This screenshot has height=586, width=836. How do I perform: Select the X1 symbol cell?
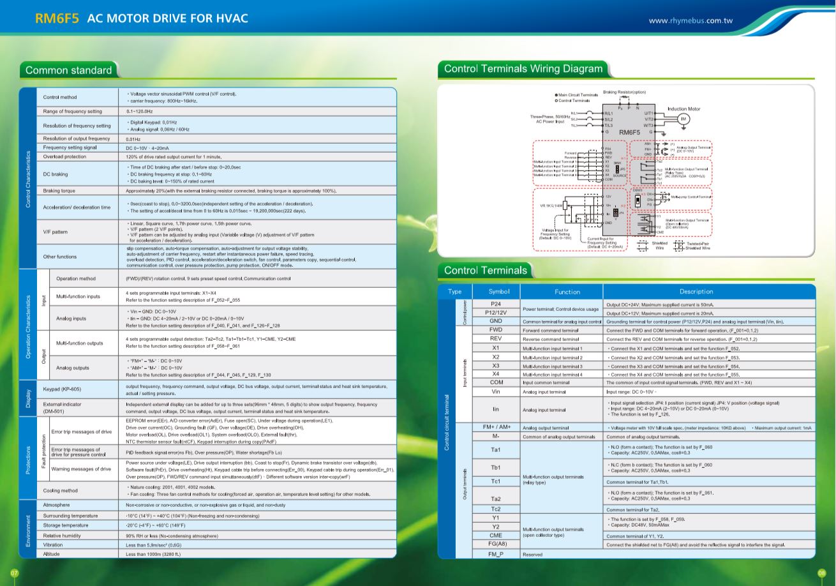pyautogui.click(x=496, y=348)
